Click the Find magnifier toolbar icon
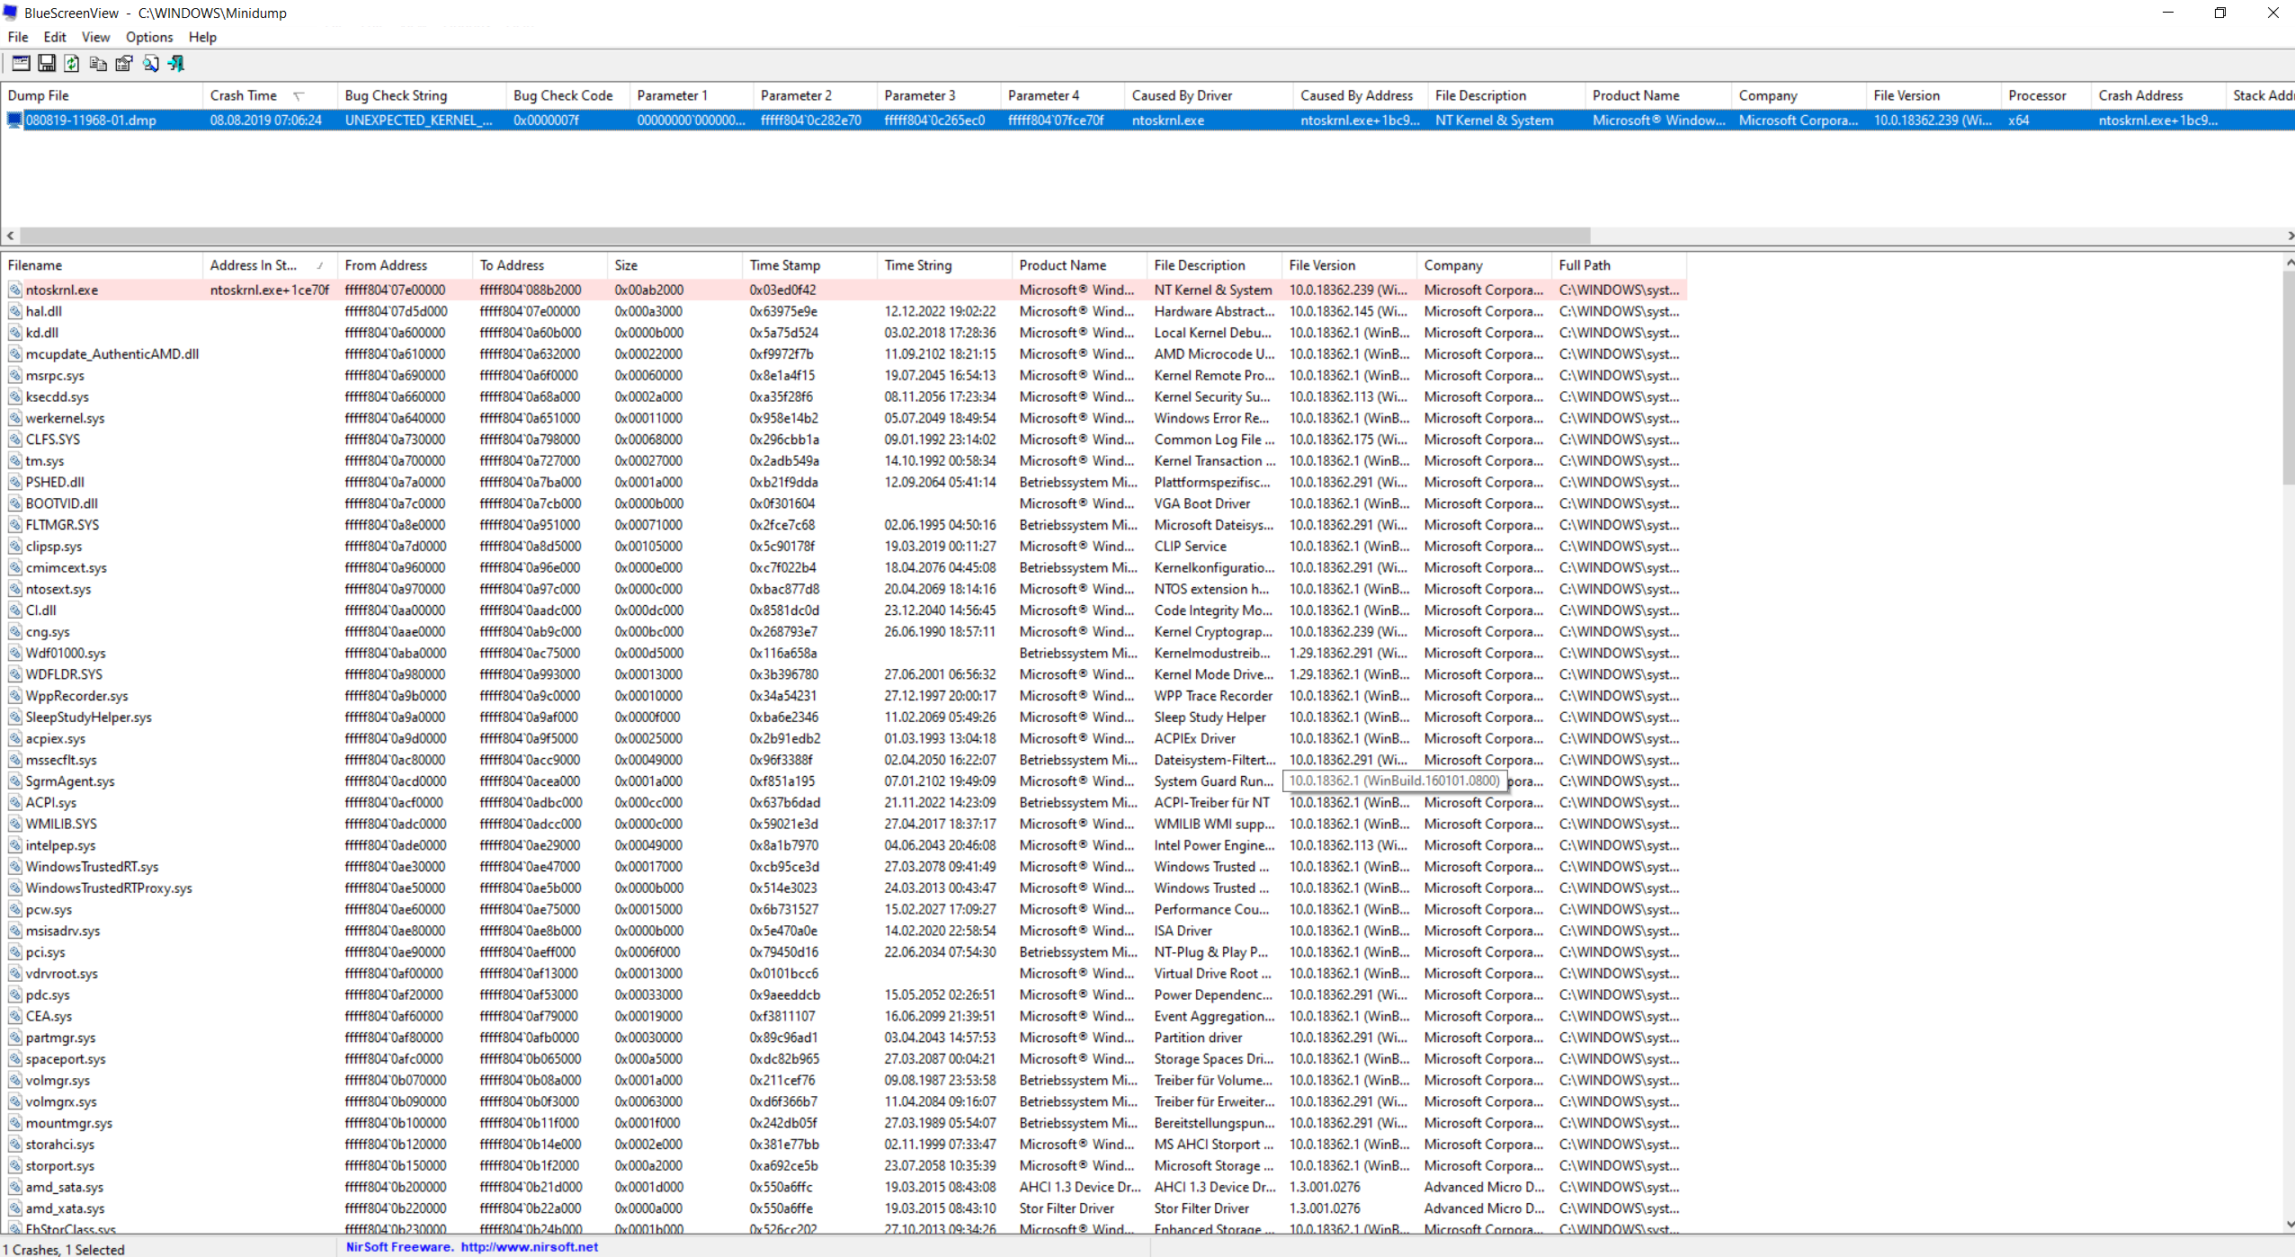Screen dimensions: 2295x1257 150,63
